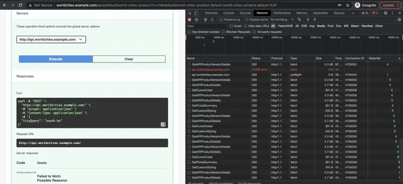Filter requests by Manifest type
This screenshot has height=184, width=403.
click(367, 26)
